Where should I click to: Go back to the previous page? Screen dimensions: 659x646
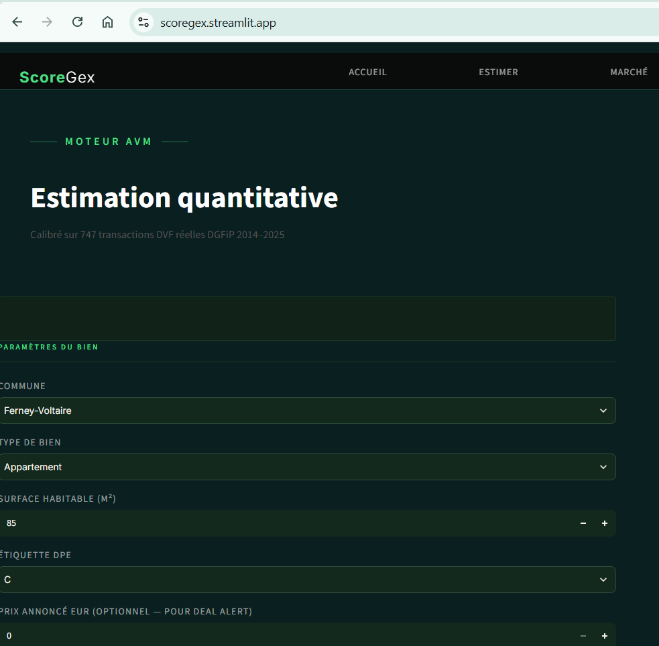pos(17,22)
